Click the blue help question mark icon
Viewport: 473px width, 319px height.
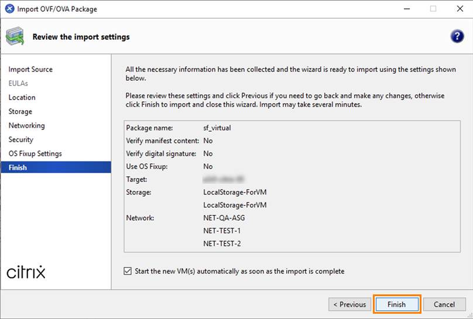457,37
